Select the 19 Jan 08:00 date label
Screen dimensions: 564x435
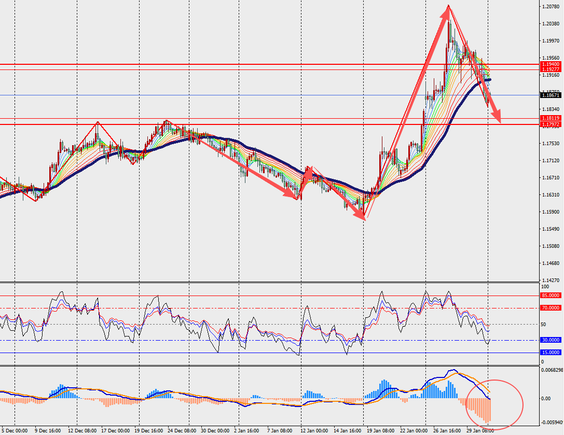point(380,431)
